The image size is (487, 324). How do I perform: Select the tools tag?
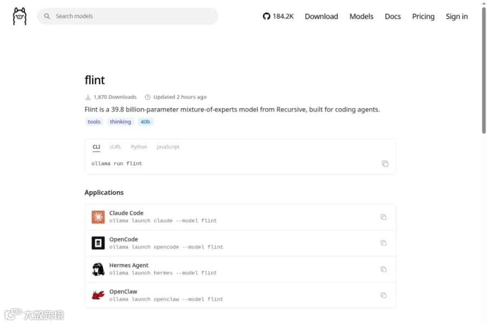pos(94,122)
